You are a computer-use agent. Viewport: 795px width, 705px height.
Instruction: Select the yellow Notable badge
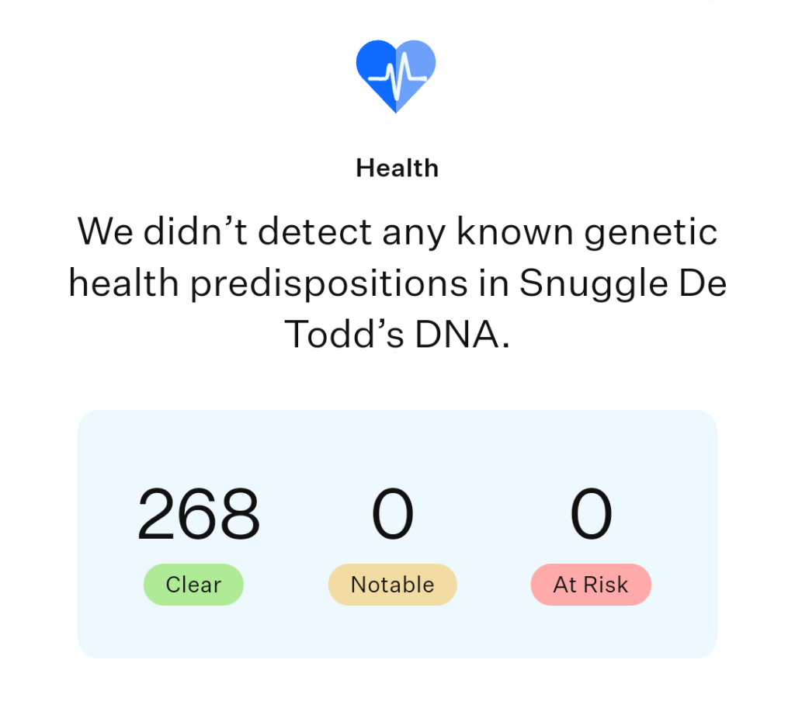coord(392,585)
